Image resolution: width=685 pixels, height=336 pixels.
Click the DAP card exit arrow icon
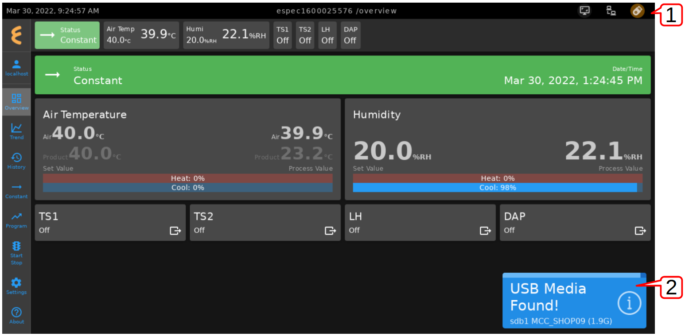click(x=640, y=231)
